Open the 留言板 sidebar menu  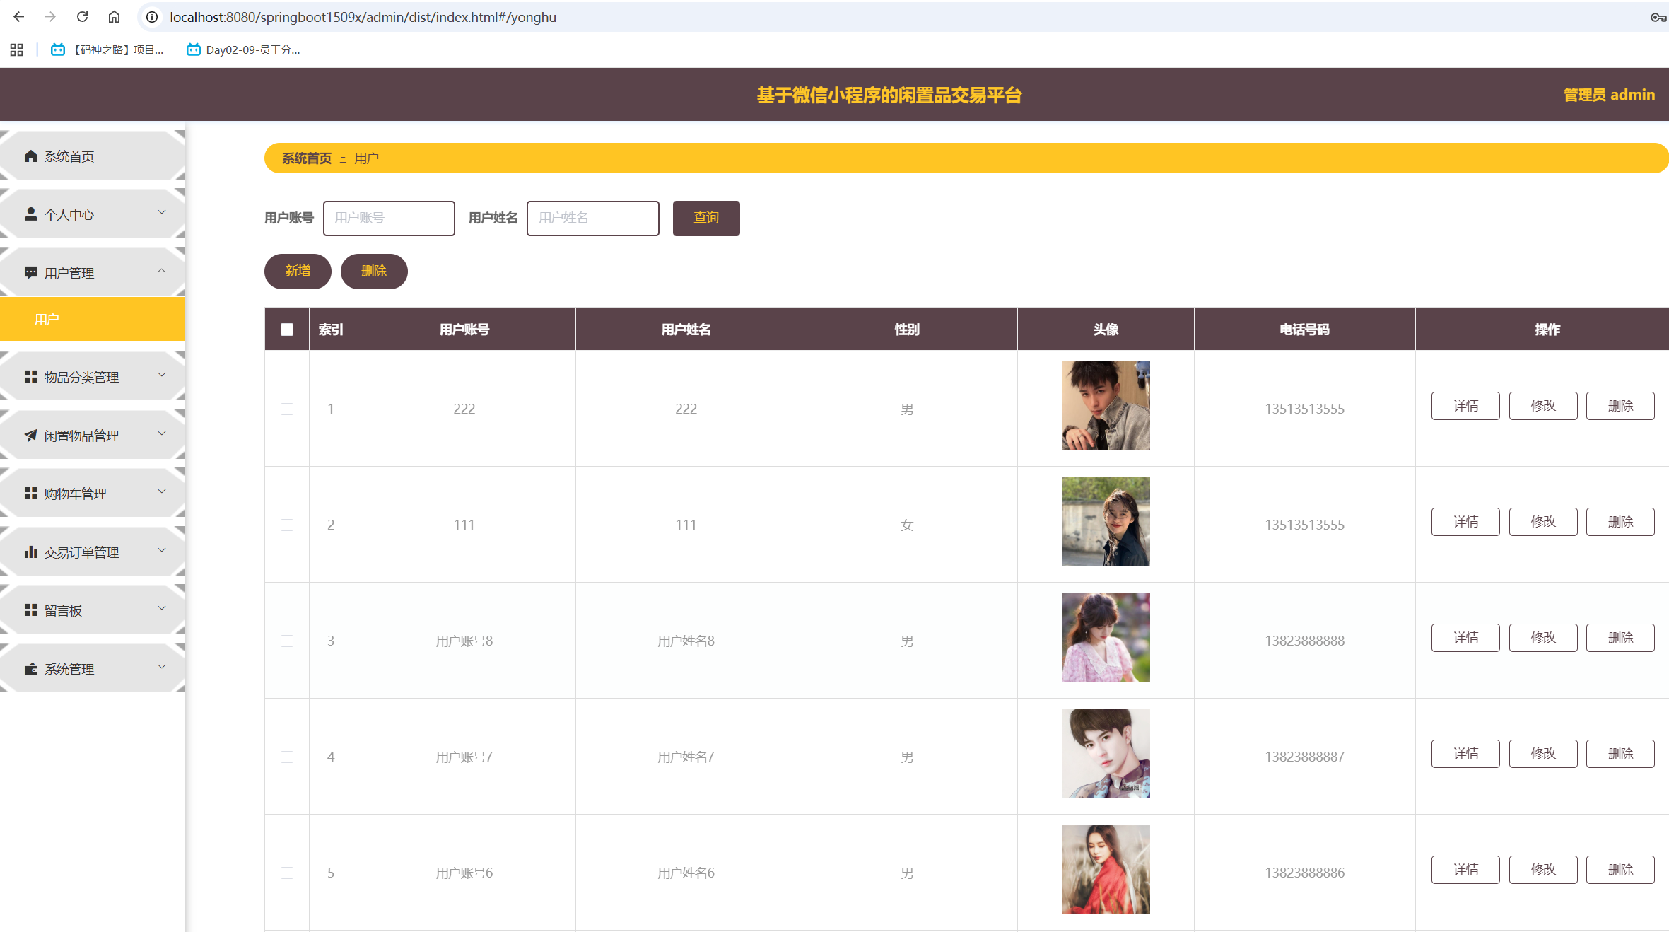point(92,610)
